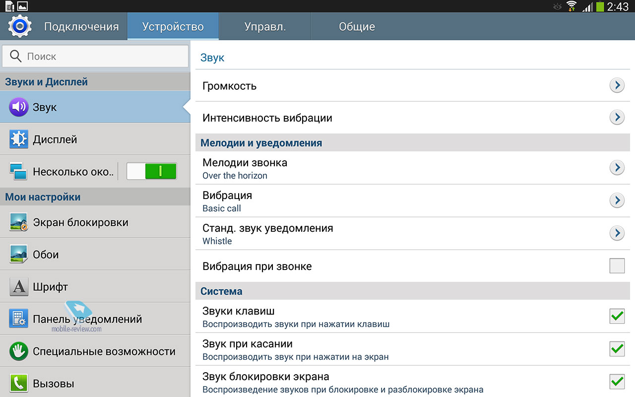This screenshot has height=397, width=635.
Task: Tap the Громкость label
Action: tap(229, 86)
